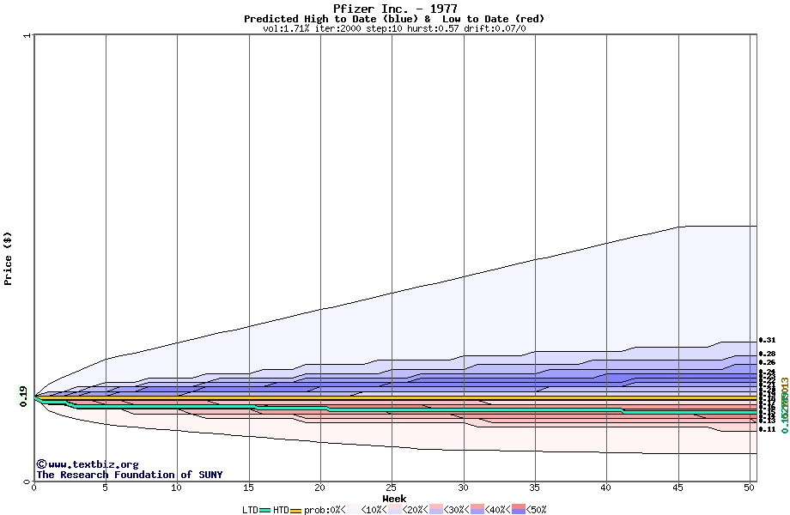Click the 'prob:0%<' legend label
This screenshot has width=790, height=515.
click(x=325, y=510)
